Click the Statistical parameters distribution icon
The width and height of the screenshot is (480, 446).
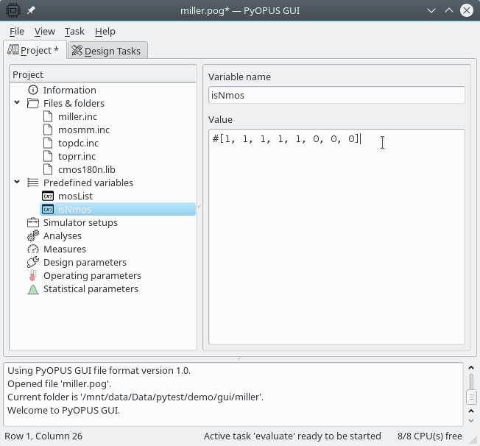[x=32, y=289]
